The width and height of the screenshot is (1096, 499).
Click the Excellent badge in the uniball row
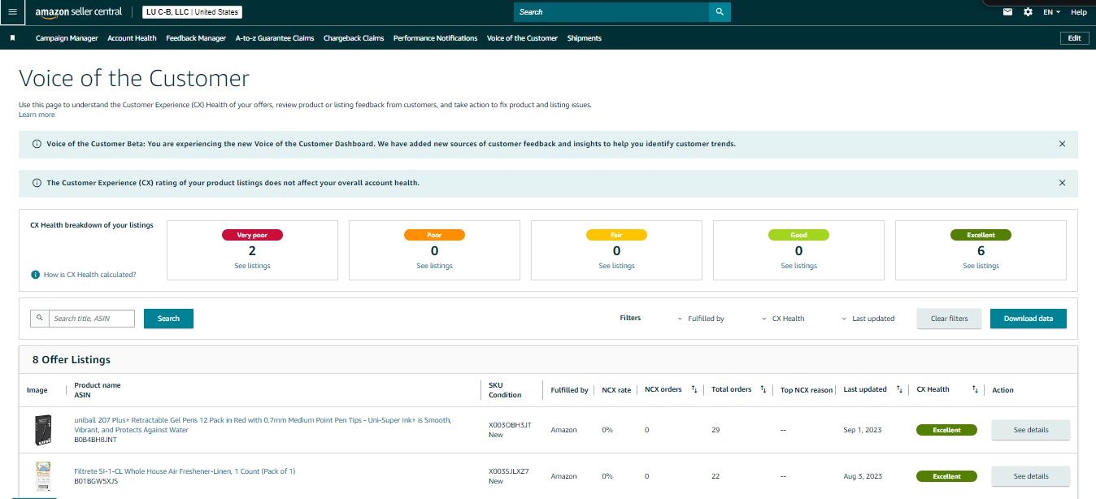(x=946, y=430)
